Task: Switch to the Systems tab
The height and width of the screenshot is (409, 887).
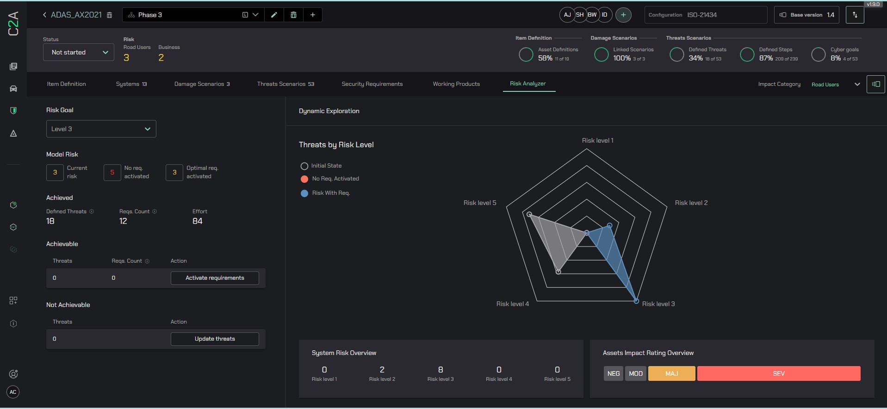Action: (x=131, y=84)
